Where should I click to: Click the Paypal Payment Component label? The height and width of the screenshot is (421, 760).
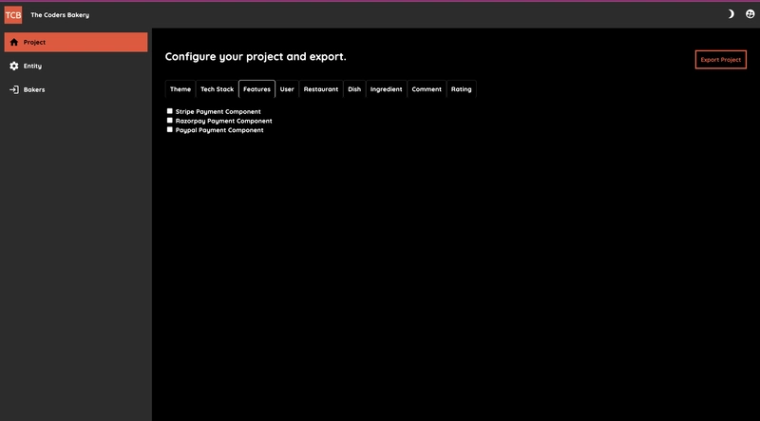click(219, 130)
